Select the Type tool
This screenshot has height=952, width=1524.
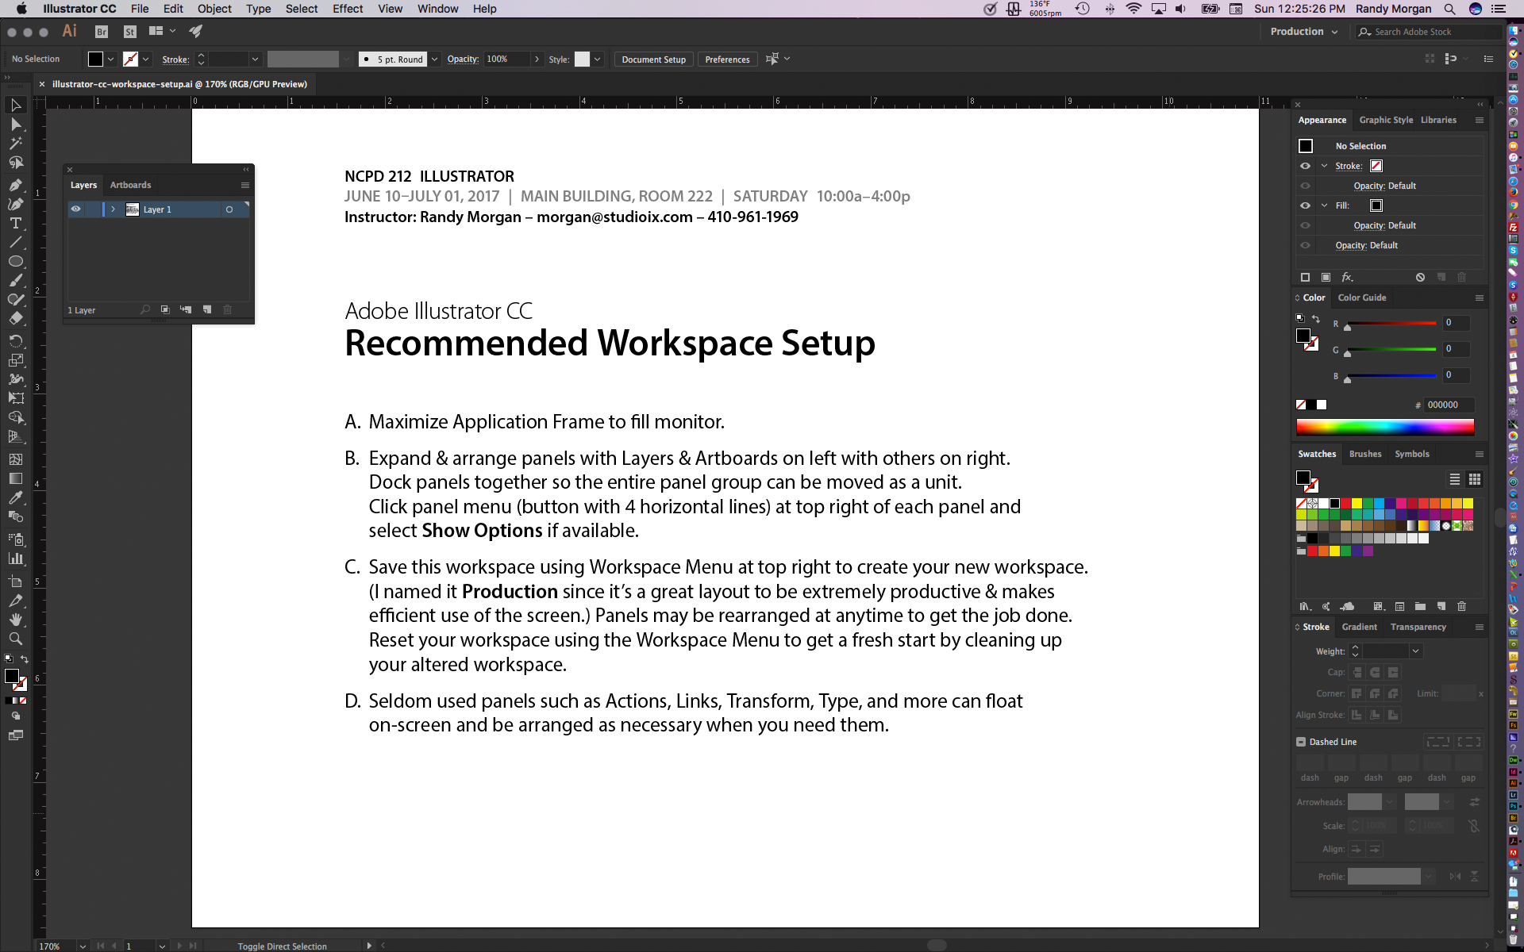(15, 223)
